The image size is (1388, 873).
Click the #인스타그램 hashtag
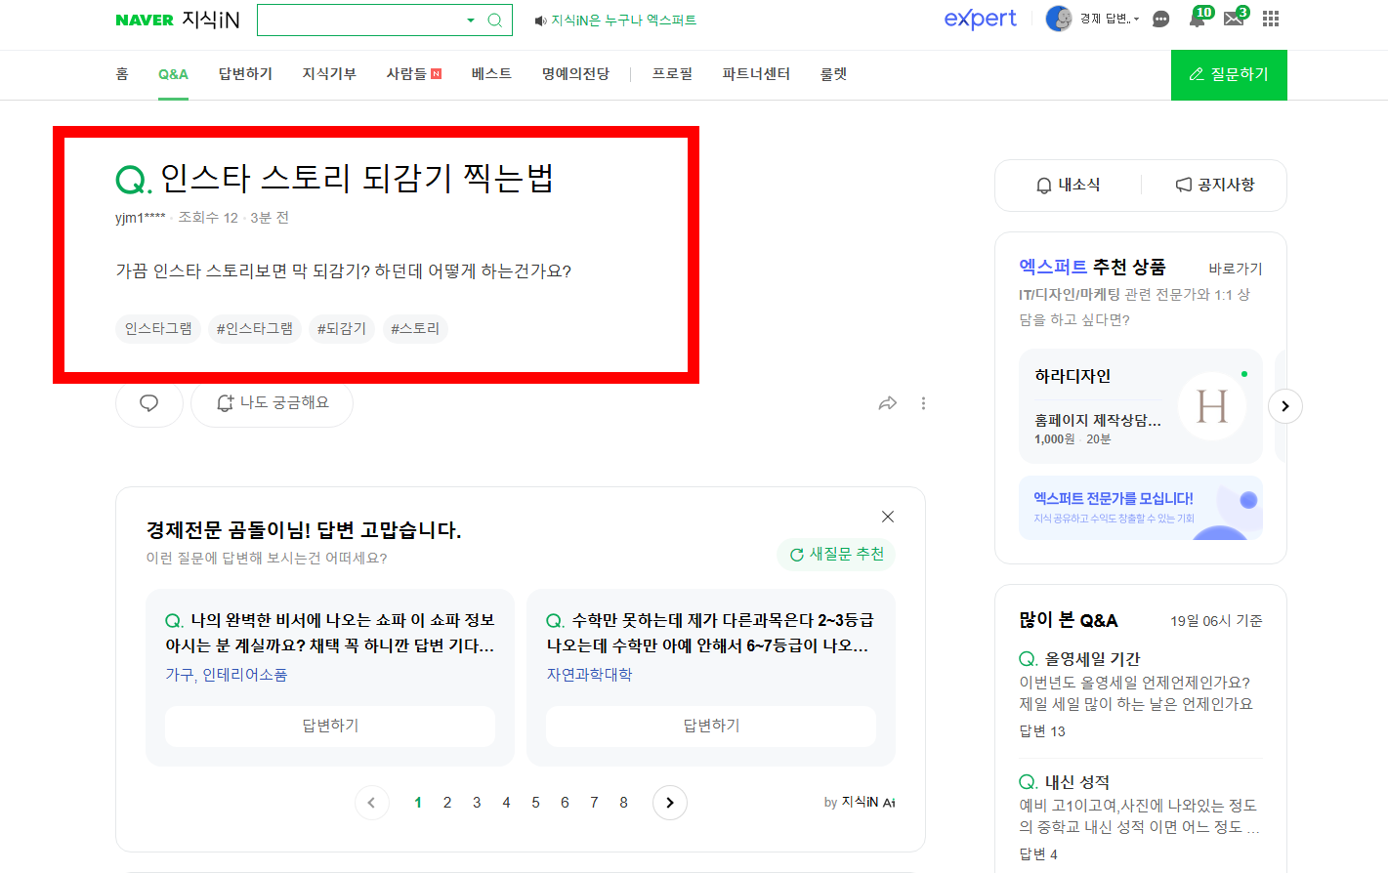click(x=254, y=328)
